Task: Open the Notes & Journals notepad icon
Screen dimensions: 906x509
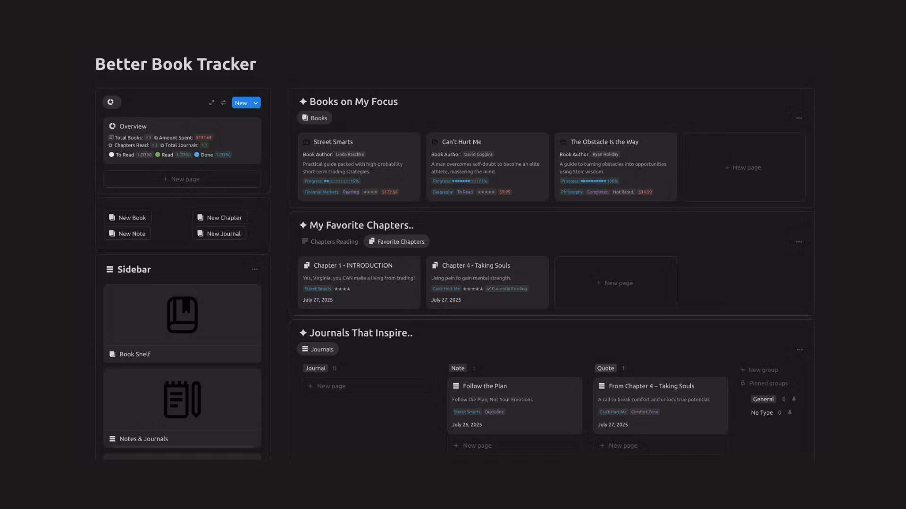Action: pos(182,400)
